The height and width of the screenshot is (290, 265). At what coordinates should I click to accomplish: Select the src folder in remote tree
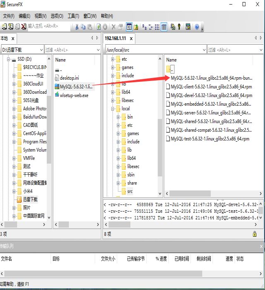(130, 191)
